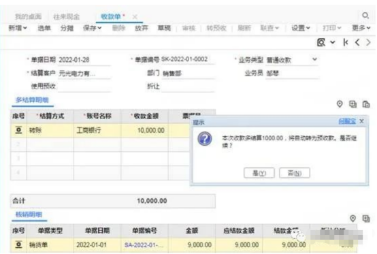The image size is (377, 254).
Task: Click the 审核 toolbar button
Action: coord(188,28)
